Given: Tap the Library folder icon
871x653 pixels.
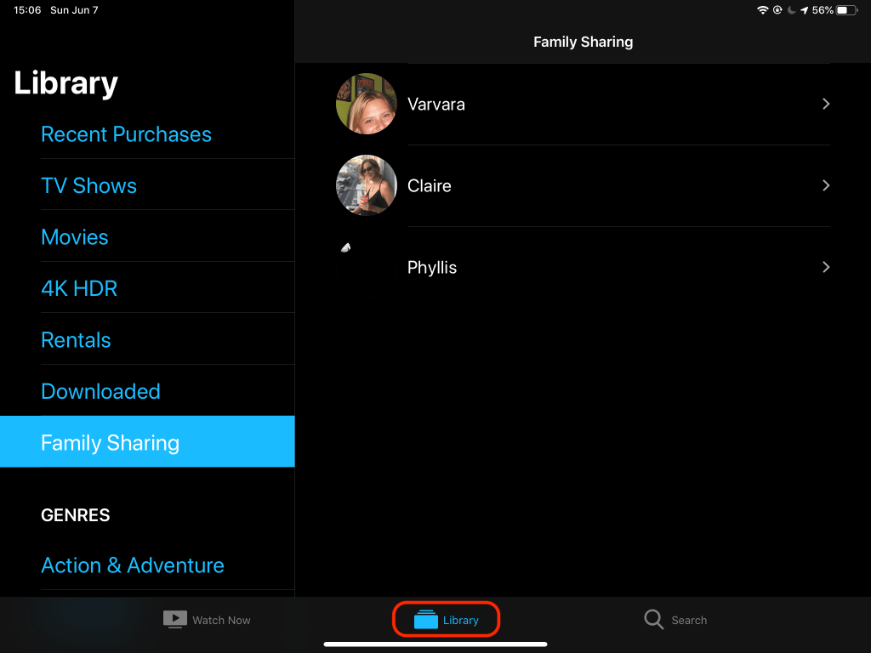Looking at the screenshot, I should [x=425, y=620].
